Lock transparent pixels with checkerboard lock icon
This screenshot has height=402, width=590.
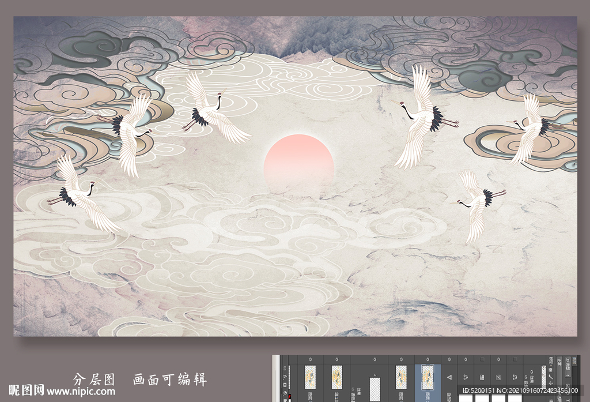click(x=550, y=370)
